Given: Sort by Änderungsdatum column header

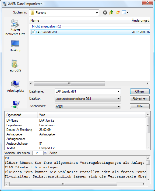Looking at the screenshot, I should (x=140, y=21).
